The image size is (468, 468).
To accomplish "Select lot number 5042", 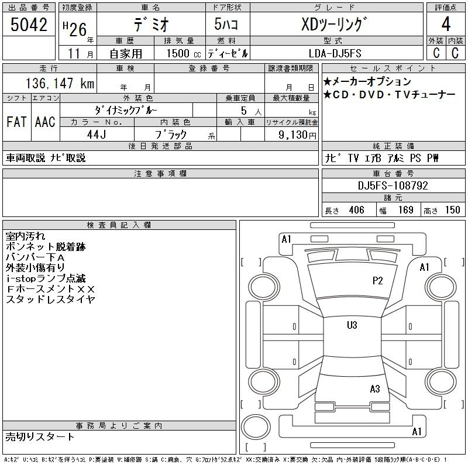I will pyautogui.click(x=28, y=26).
